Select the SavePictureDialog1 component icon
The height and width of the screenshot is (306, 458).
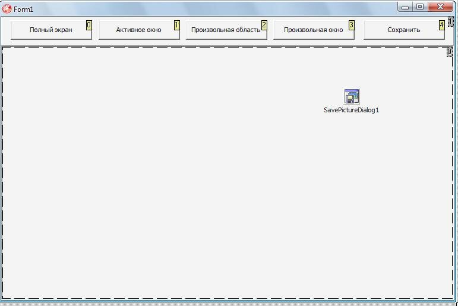(x=352, y=96)
